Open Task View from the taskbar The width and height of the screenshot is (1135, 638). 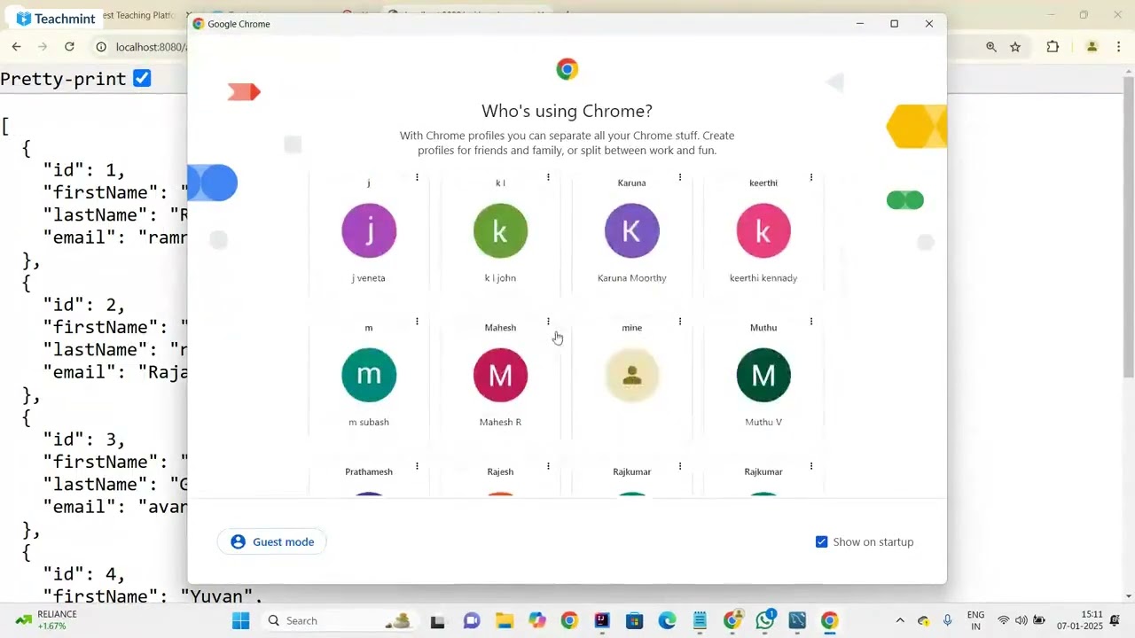coord(437,620)
